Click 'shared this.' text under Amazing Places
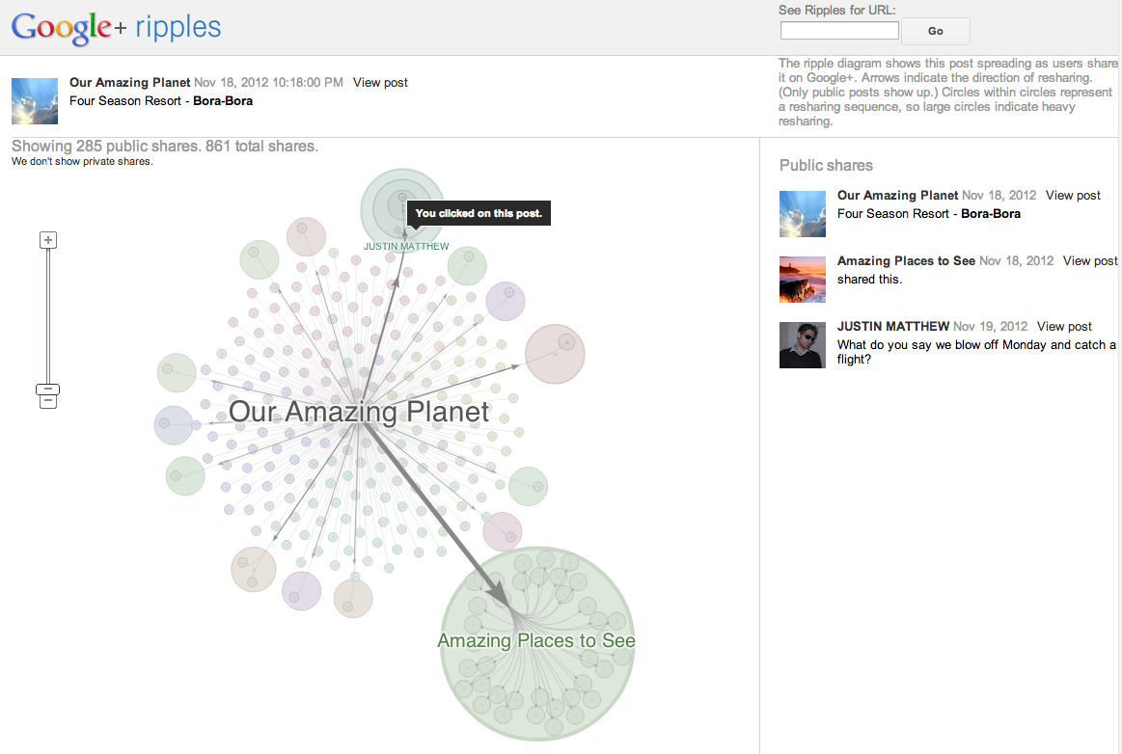This screenshot has width=1122, height=754. 869,280
